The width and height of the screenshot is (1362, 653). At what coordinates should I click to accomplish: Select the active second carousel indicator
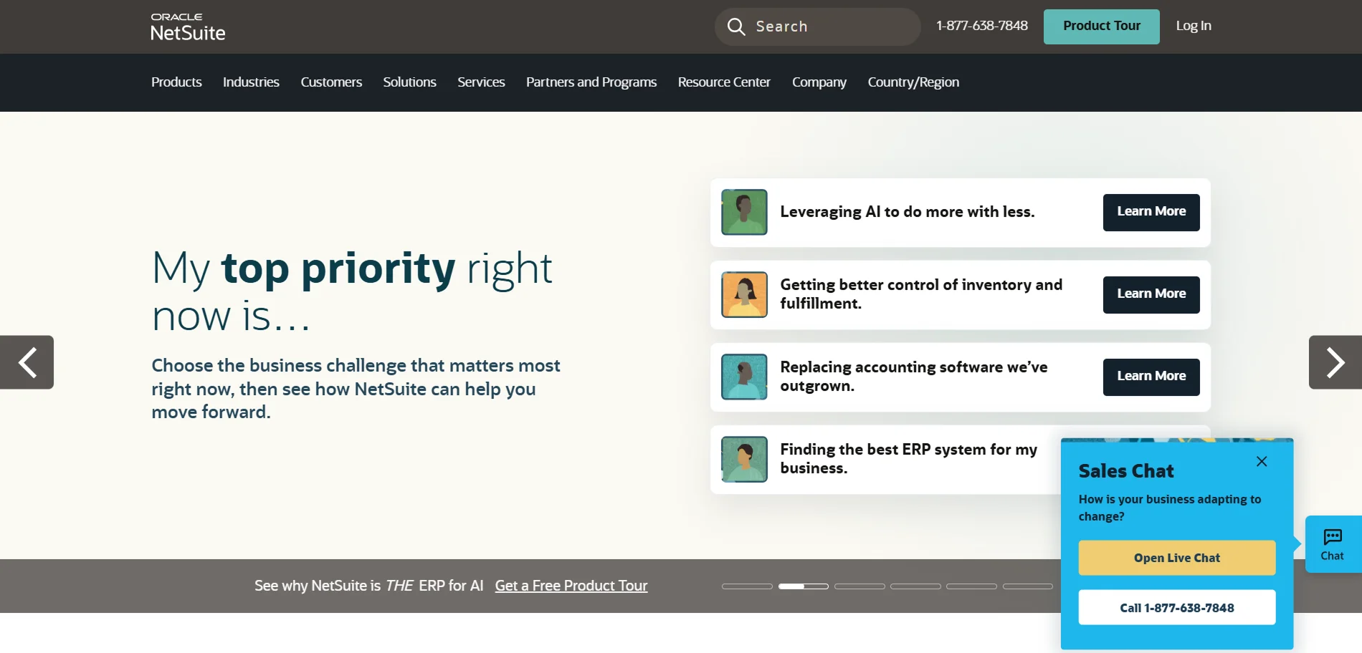804,586
